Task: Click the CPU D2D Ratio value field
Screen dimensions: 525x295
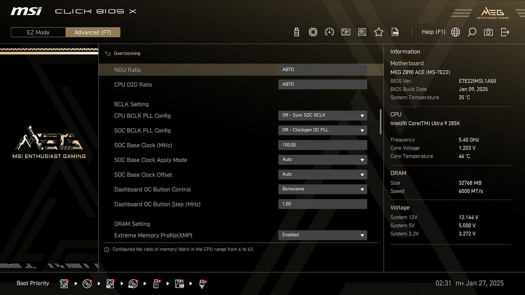Action: (323, 84)
